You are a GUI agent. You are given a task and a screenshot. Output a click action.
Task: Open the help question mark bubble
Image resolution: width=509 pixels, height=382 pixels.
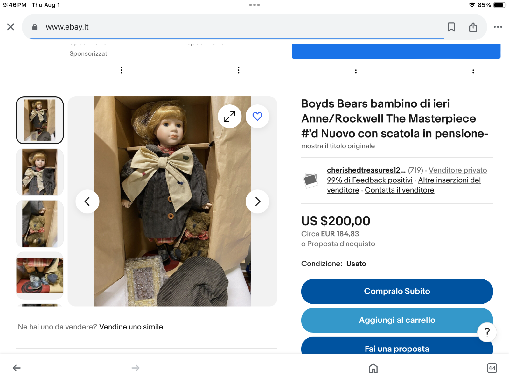point(487,332)
